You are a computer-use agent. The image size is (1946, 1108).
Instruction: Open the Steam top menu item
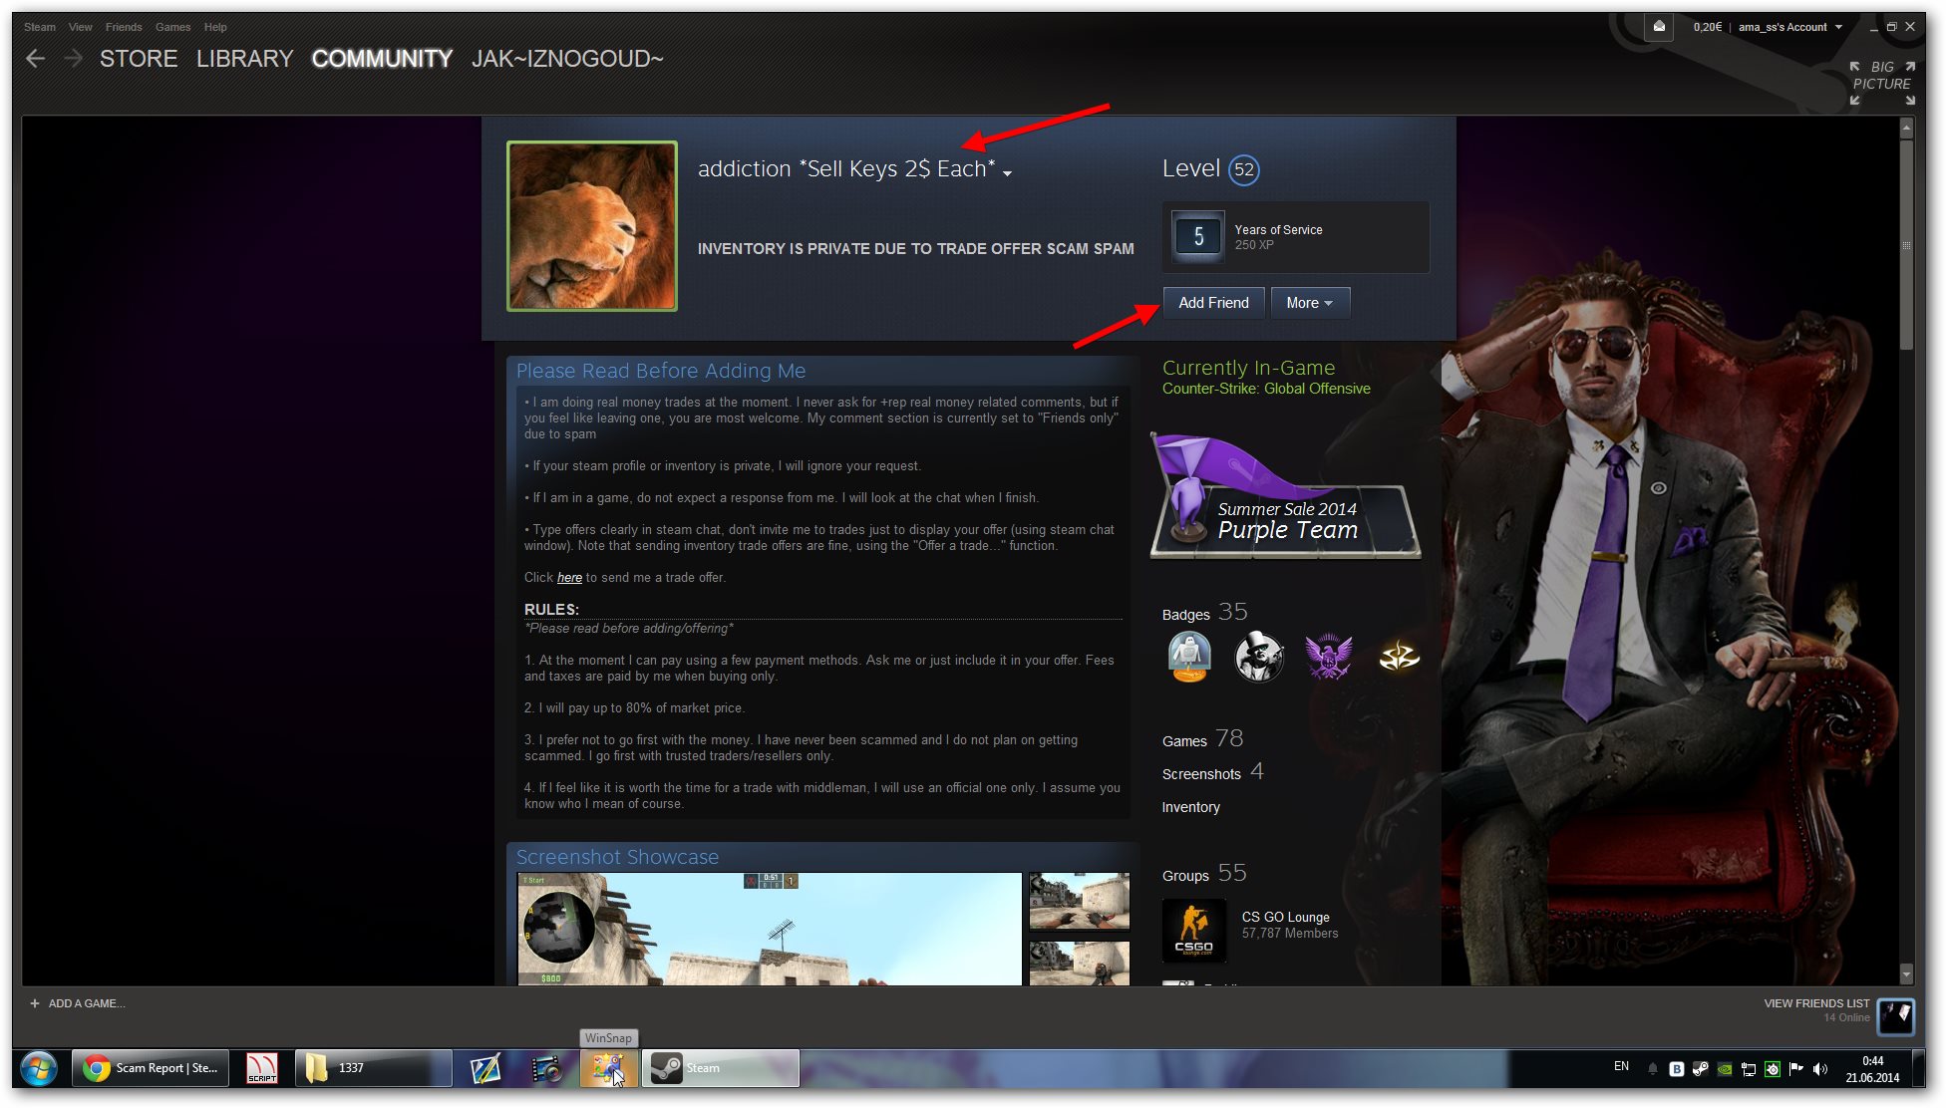coord(38,25)
